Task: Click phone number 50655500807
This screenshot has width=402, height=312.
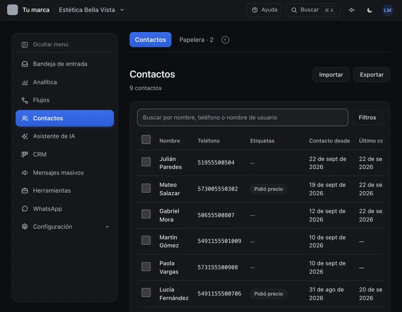Action: 216,215
